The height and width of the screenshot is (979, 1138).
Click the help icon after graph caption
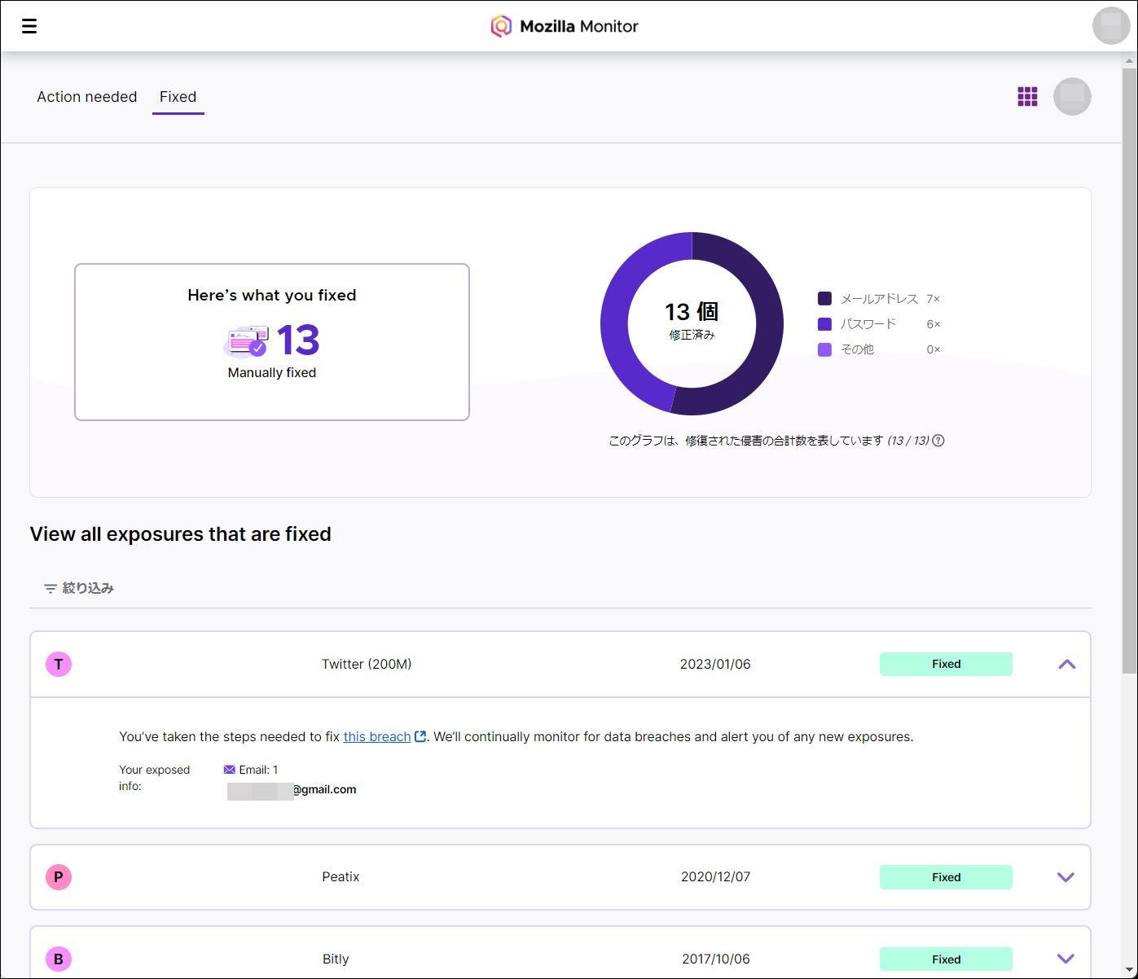[x=938, y=441]
